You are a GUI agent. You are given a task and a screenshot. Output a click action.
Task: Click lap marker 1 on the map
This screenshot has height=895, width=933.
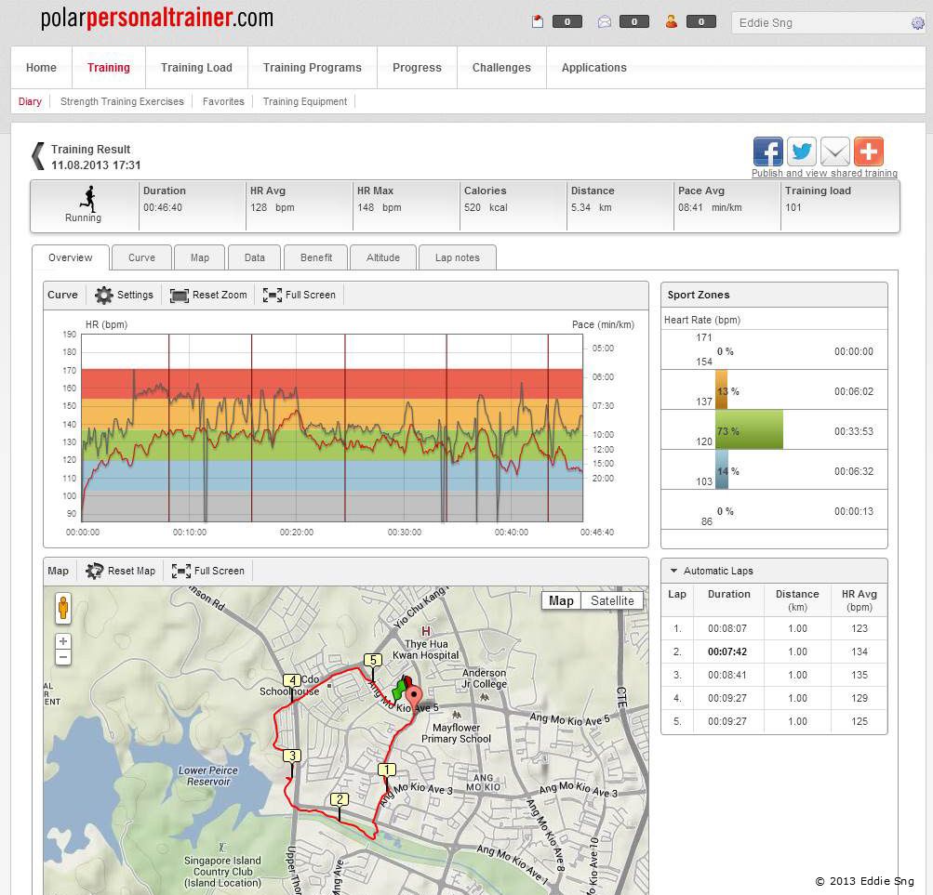point(387,770)
